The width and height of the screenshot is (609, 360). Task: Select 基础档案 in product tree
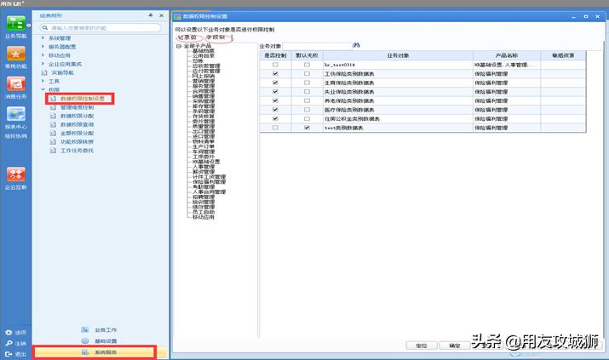coord(204,51)
